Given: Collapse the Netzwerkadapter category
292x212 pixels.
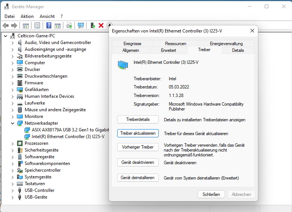Looking at the screenshot, I should (12, 123).
